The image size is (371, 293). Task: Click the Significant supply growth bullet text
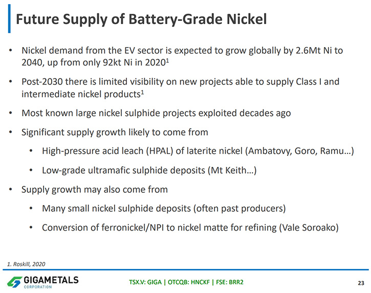tap(115, 132)
